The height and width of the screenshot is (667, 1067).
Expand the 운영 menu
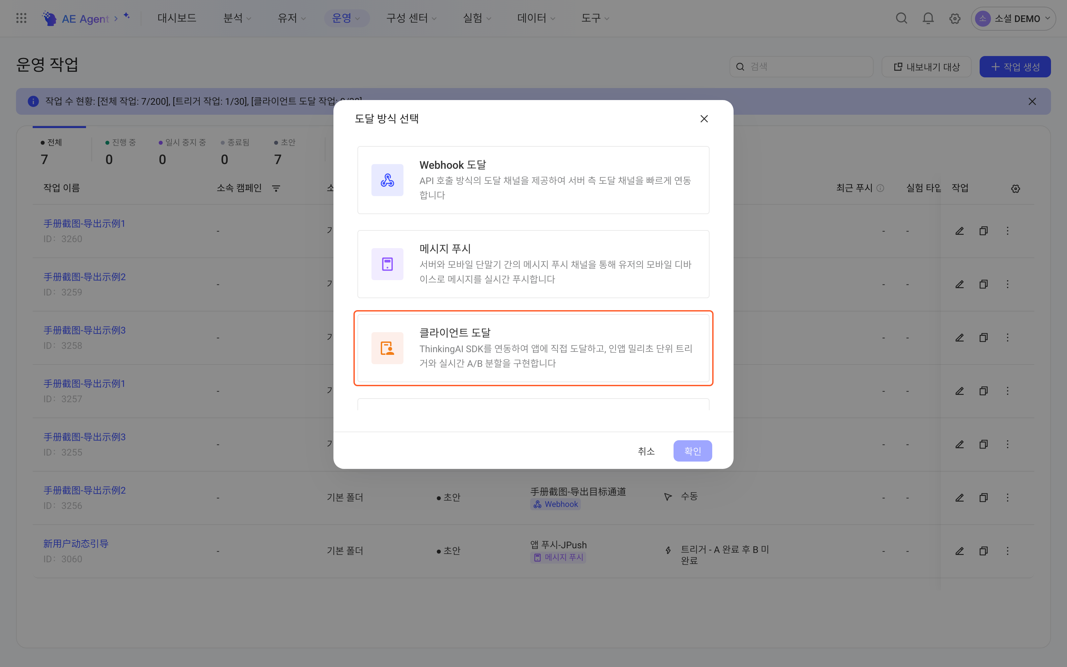(346, 18)
